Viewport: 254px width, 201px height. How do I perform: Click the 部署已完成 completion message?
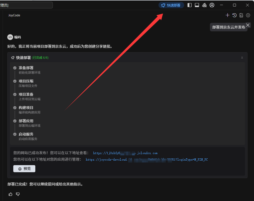[x=45, y=184]
